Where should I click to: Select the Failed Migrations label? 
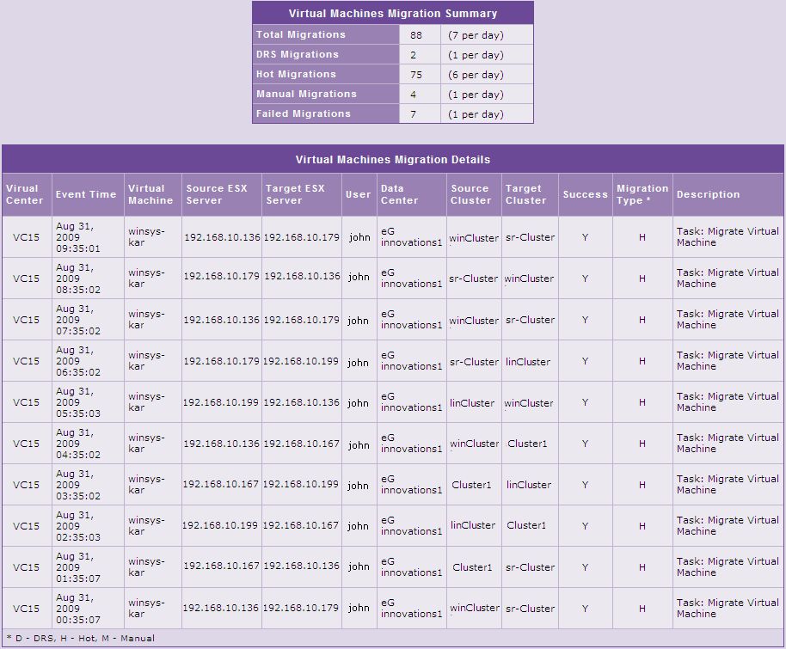click(304, 113)
